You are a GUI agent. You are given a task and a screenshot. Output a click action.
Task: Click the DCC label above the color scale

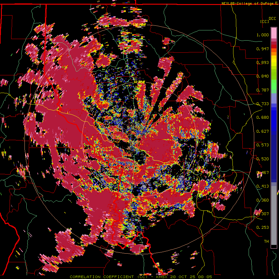(x=272, y=19)
